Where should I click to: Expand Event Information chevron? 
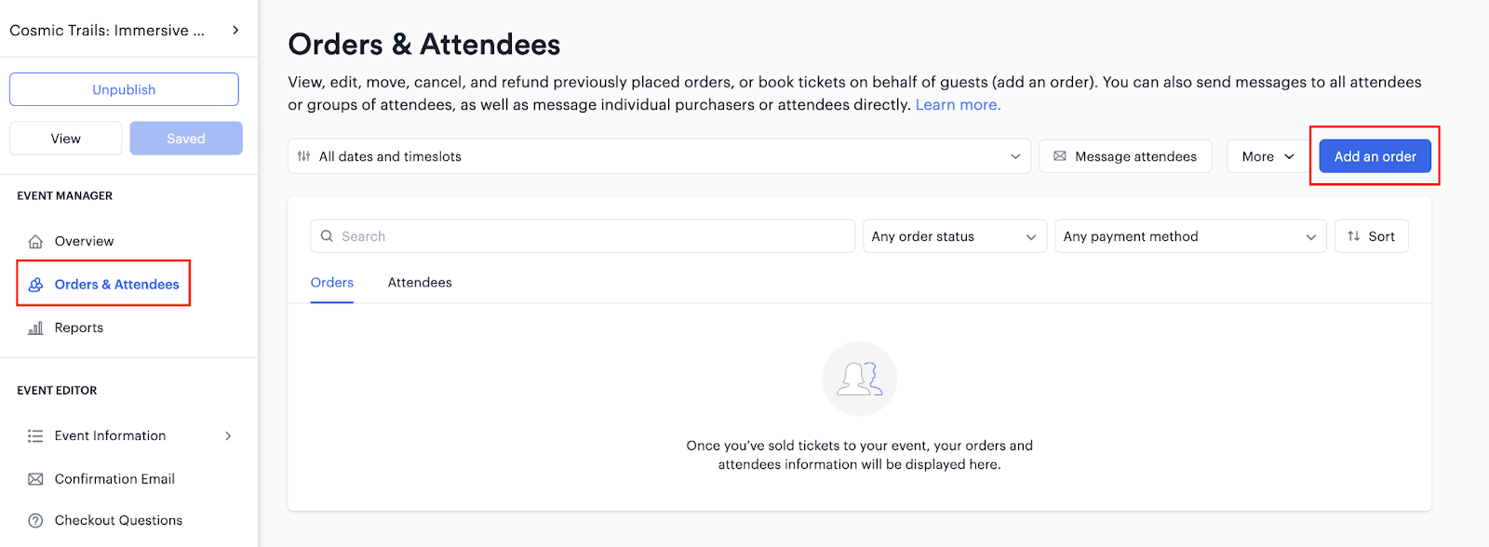(228, 436)
